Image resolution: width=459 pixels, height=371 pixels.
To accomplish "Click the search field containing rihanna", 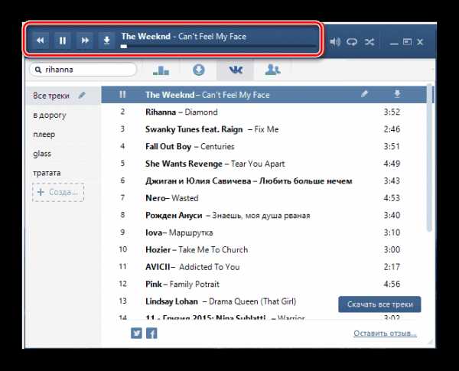I will [83, 70].
